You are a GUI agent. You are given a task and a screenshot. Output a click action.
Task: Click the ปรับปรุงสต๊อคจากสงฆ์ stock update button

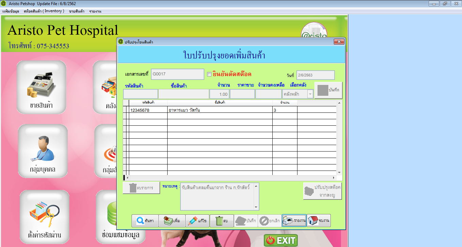pyautogui.click(x=322, y=191)
